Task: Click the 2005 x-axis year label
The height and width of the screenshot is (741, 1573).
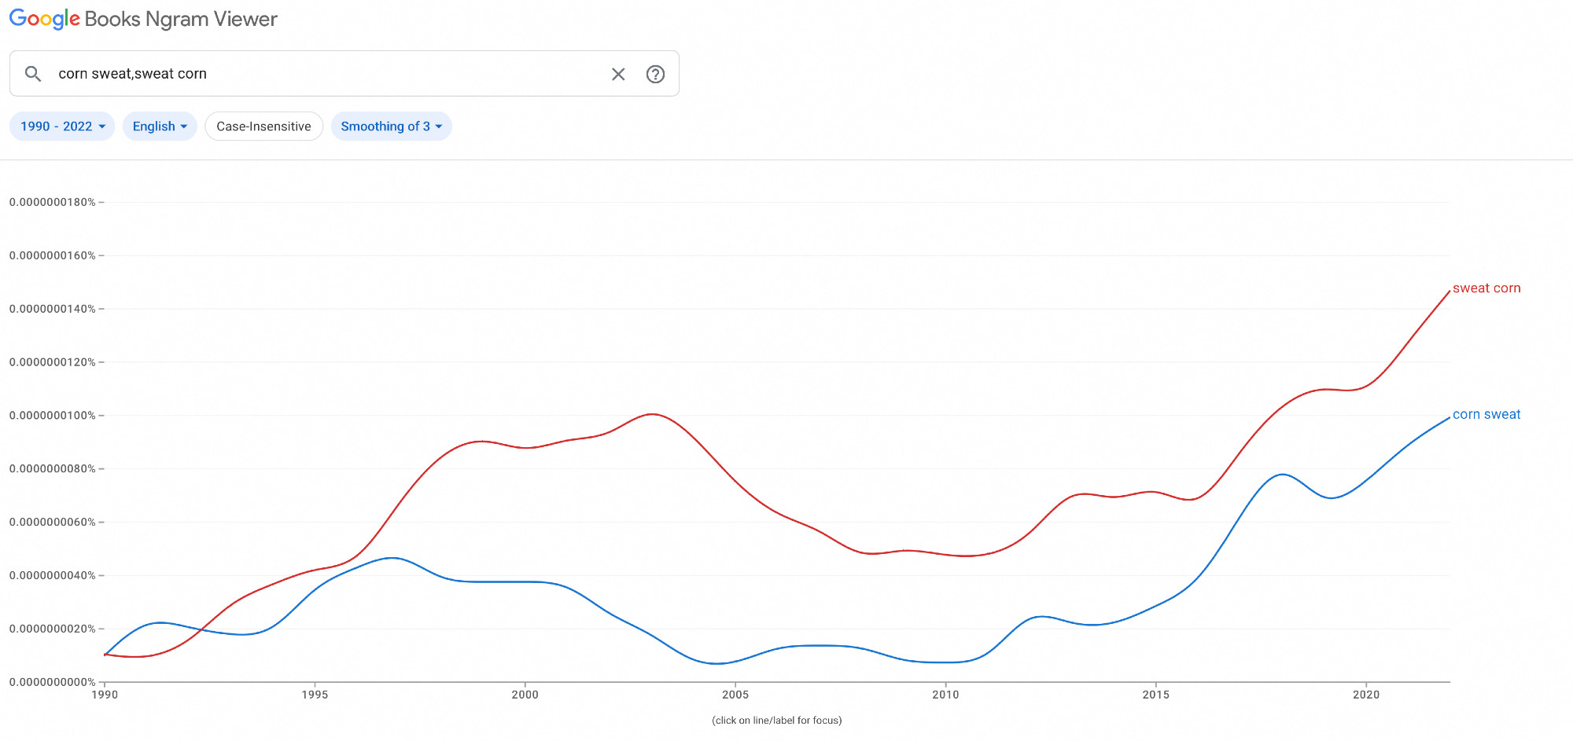Action: pyautogui.click(x=735, y=695)
